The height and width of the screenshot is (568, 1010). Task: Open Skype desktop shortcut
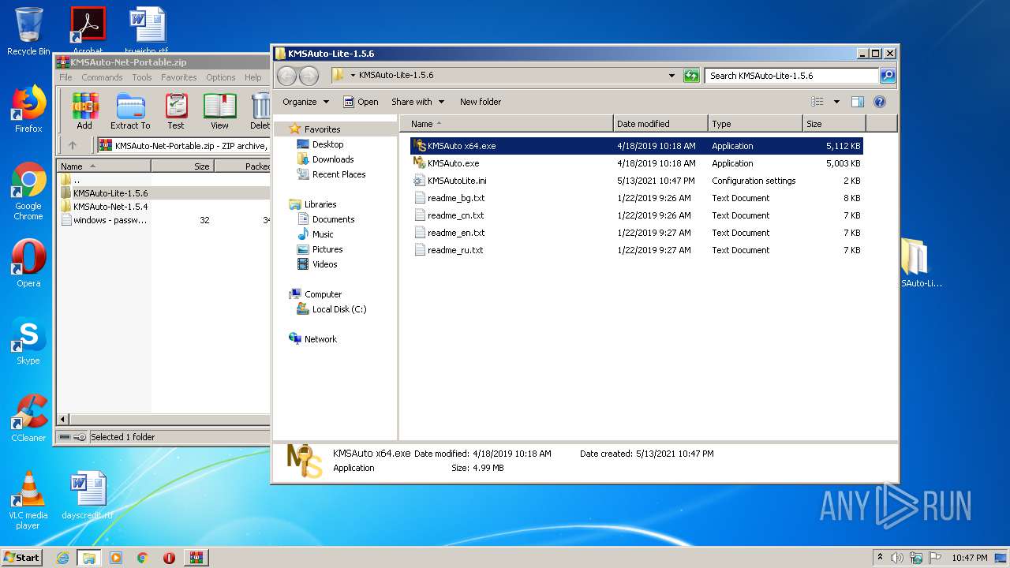pyautogui.click(x=28, y=341)
